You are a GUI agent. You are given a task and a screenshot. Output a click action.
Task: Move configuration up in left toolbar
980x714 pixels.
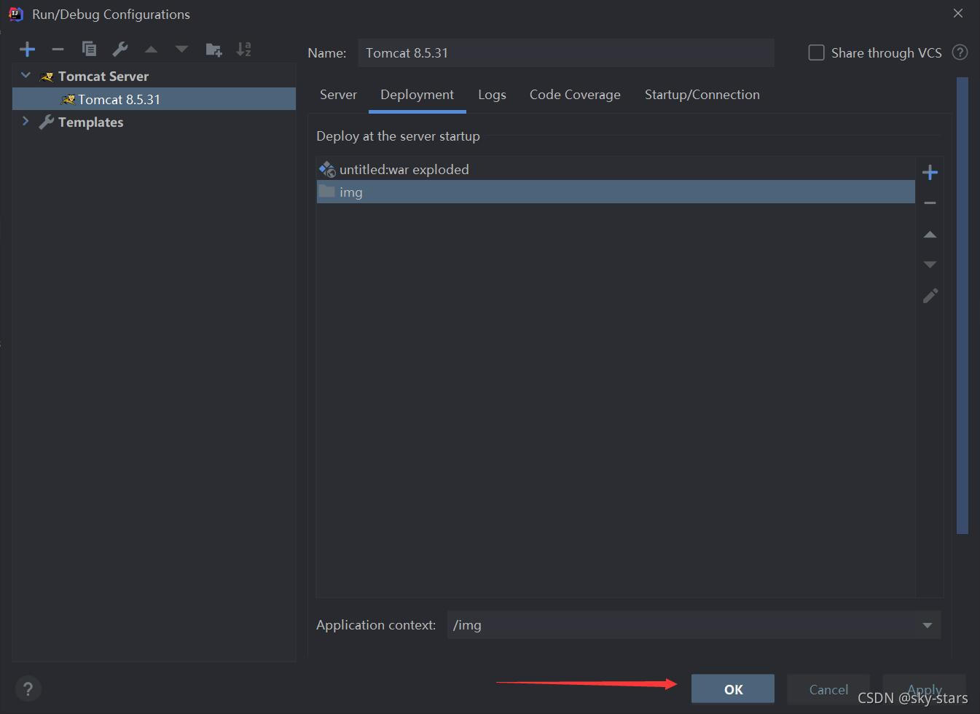pos(151,50)
